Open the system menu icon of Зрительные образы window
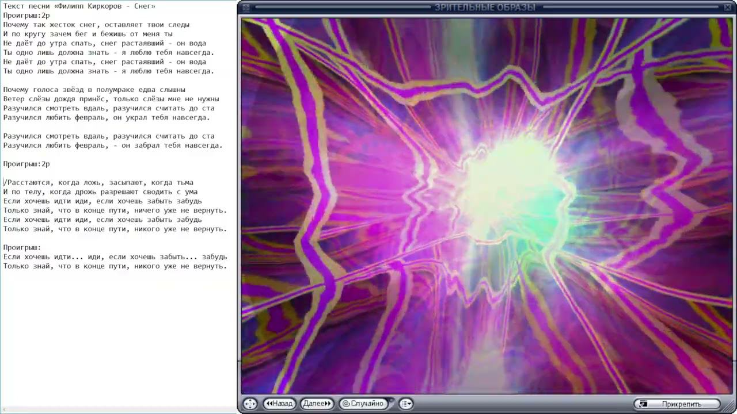 click(246, 7)
